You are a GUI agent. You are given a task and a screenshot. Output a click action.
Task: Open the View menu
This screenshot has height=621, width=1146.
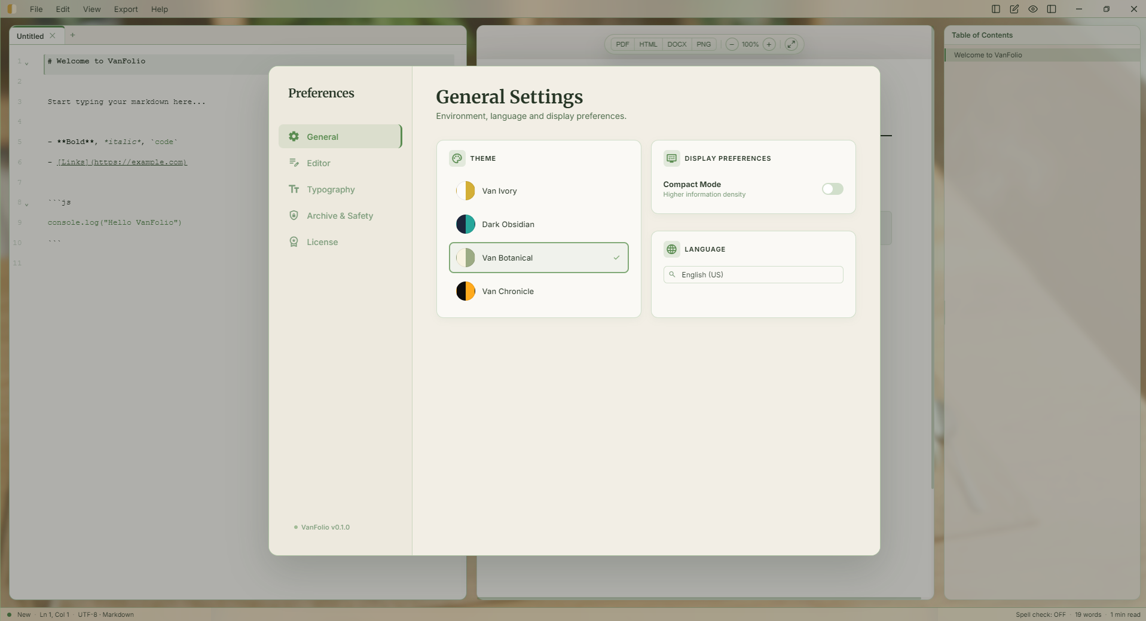[x=91, y=9]
